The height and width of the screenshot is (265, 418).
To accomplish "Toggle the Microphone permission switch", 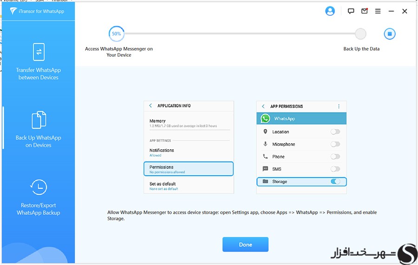I will (335, 144).
